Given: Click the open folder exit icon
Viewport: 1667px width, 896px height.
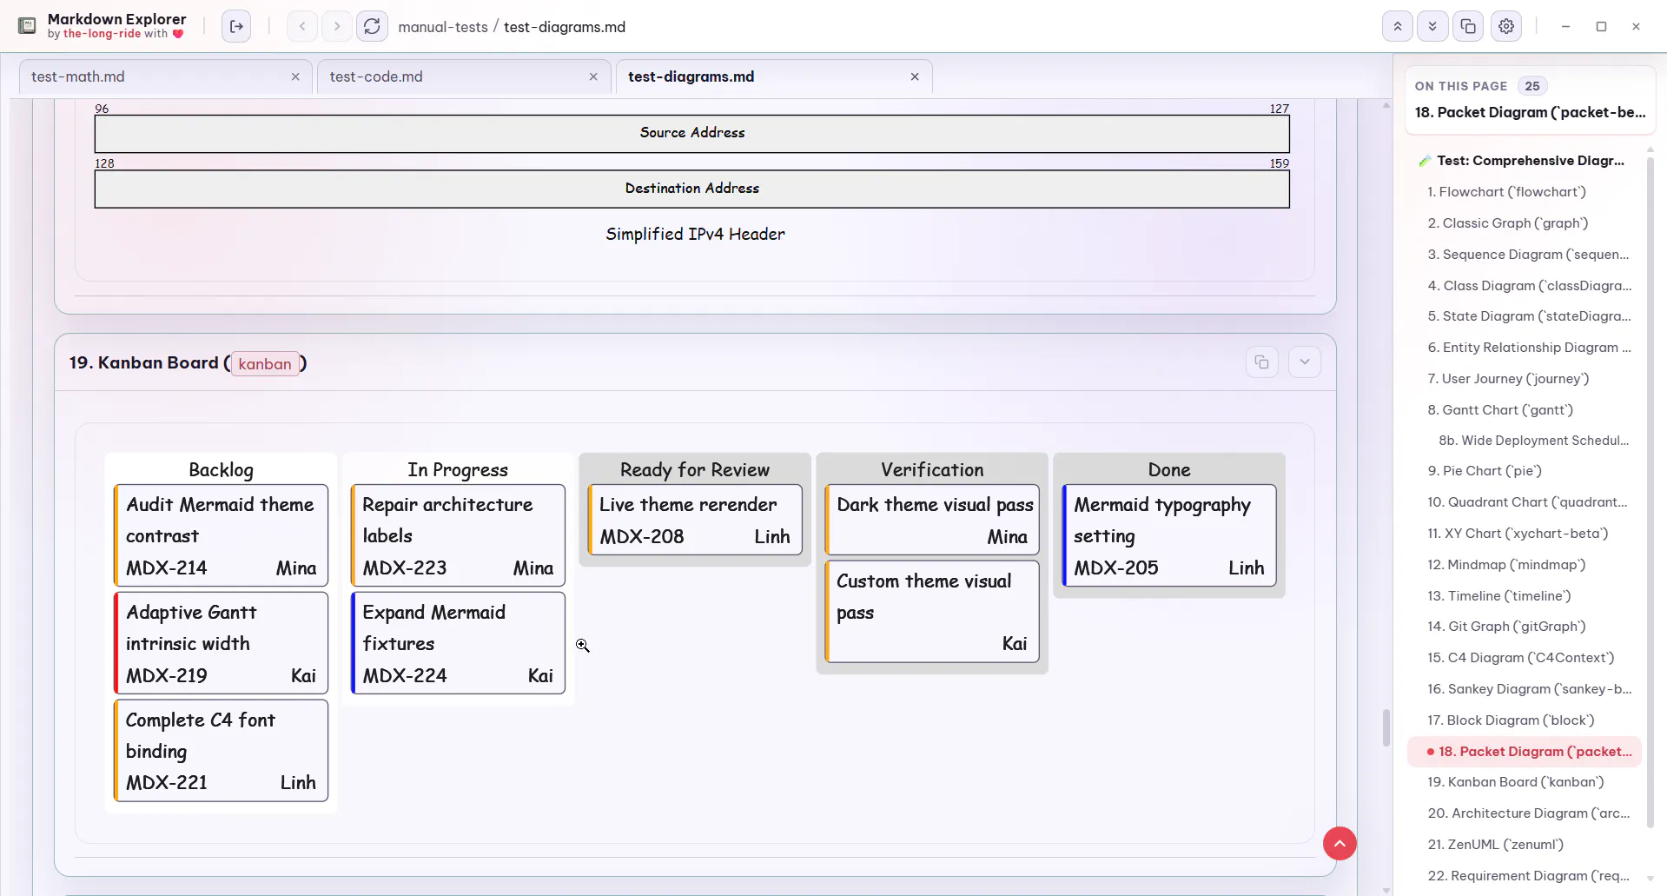Looking at the screenshot, I should (236, 26).
